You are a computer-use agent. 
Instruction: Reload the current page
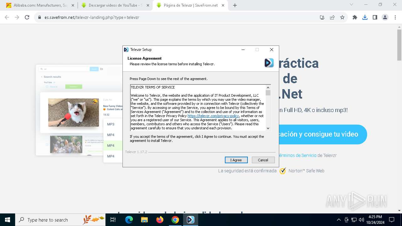(x=27, y=17)
